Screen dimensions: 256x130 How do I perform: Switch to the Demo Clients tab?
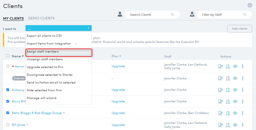point(41,18)
